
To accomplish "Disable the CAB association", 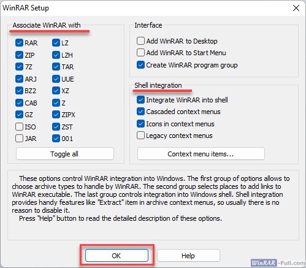I will [x=19, y=103].
